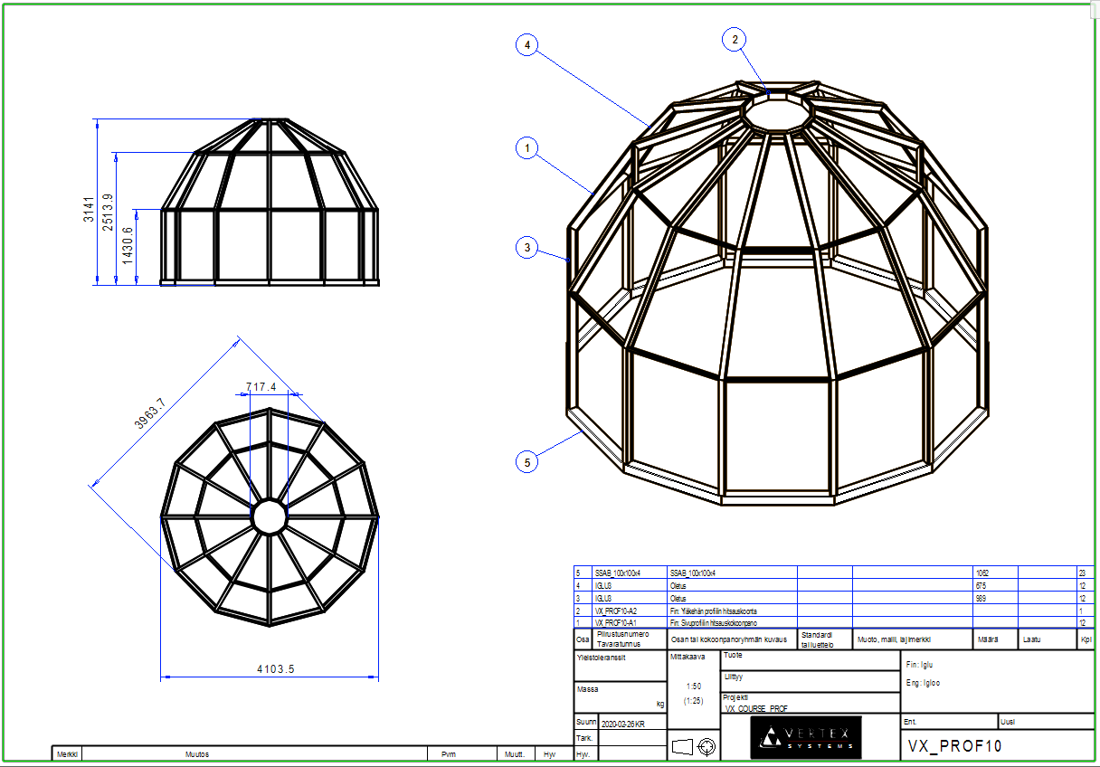This screenshot has height=767, width=1100.
Task: Select the 717.4 dimension text
Action: tap(261, 387)
